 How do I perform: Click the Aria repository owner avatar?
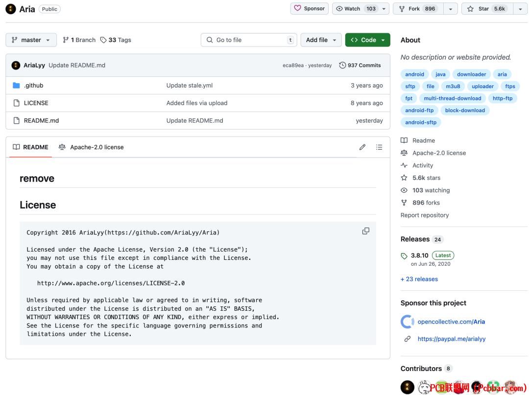10,9
